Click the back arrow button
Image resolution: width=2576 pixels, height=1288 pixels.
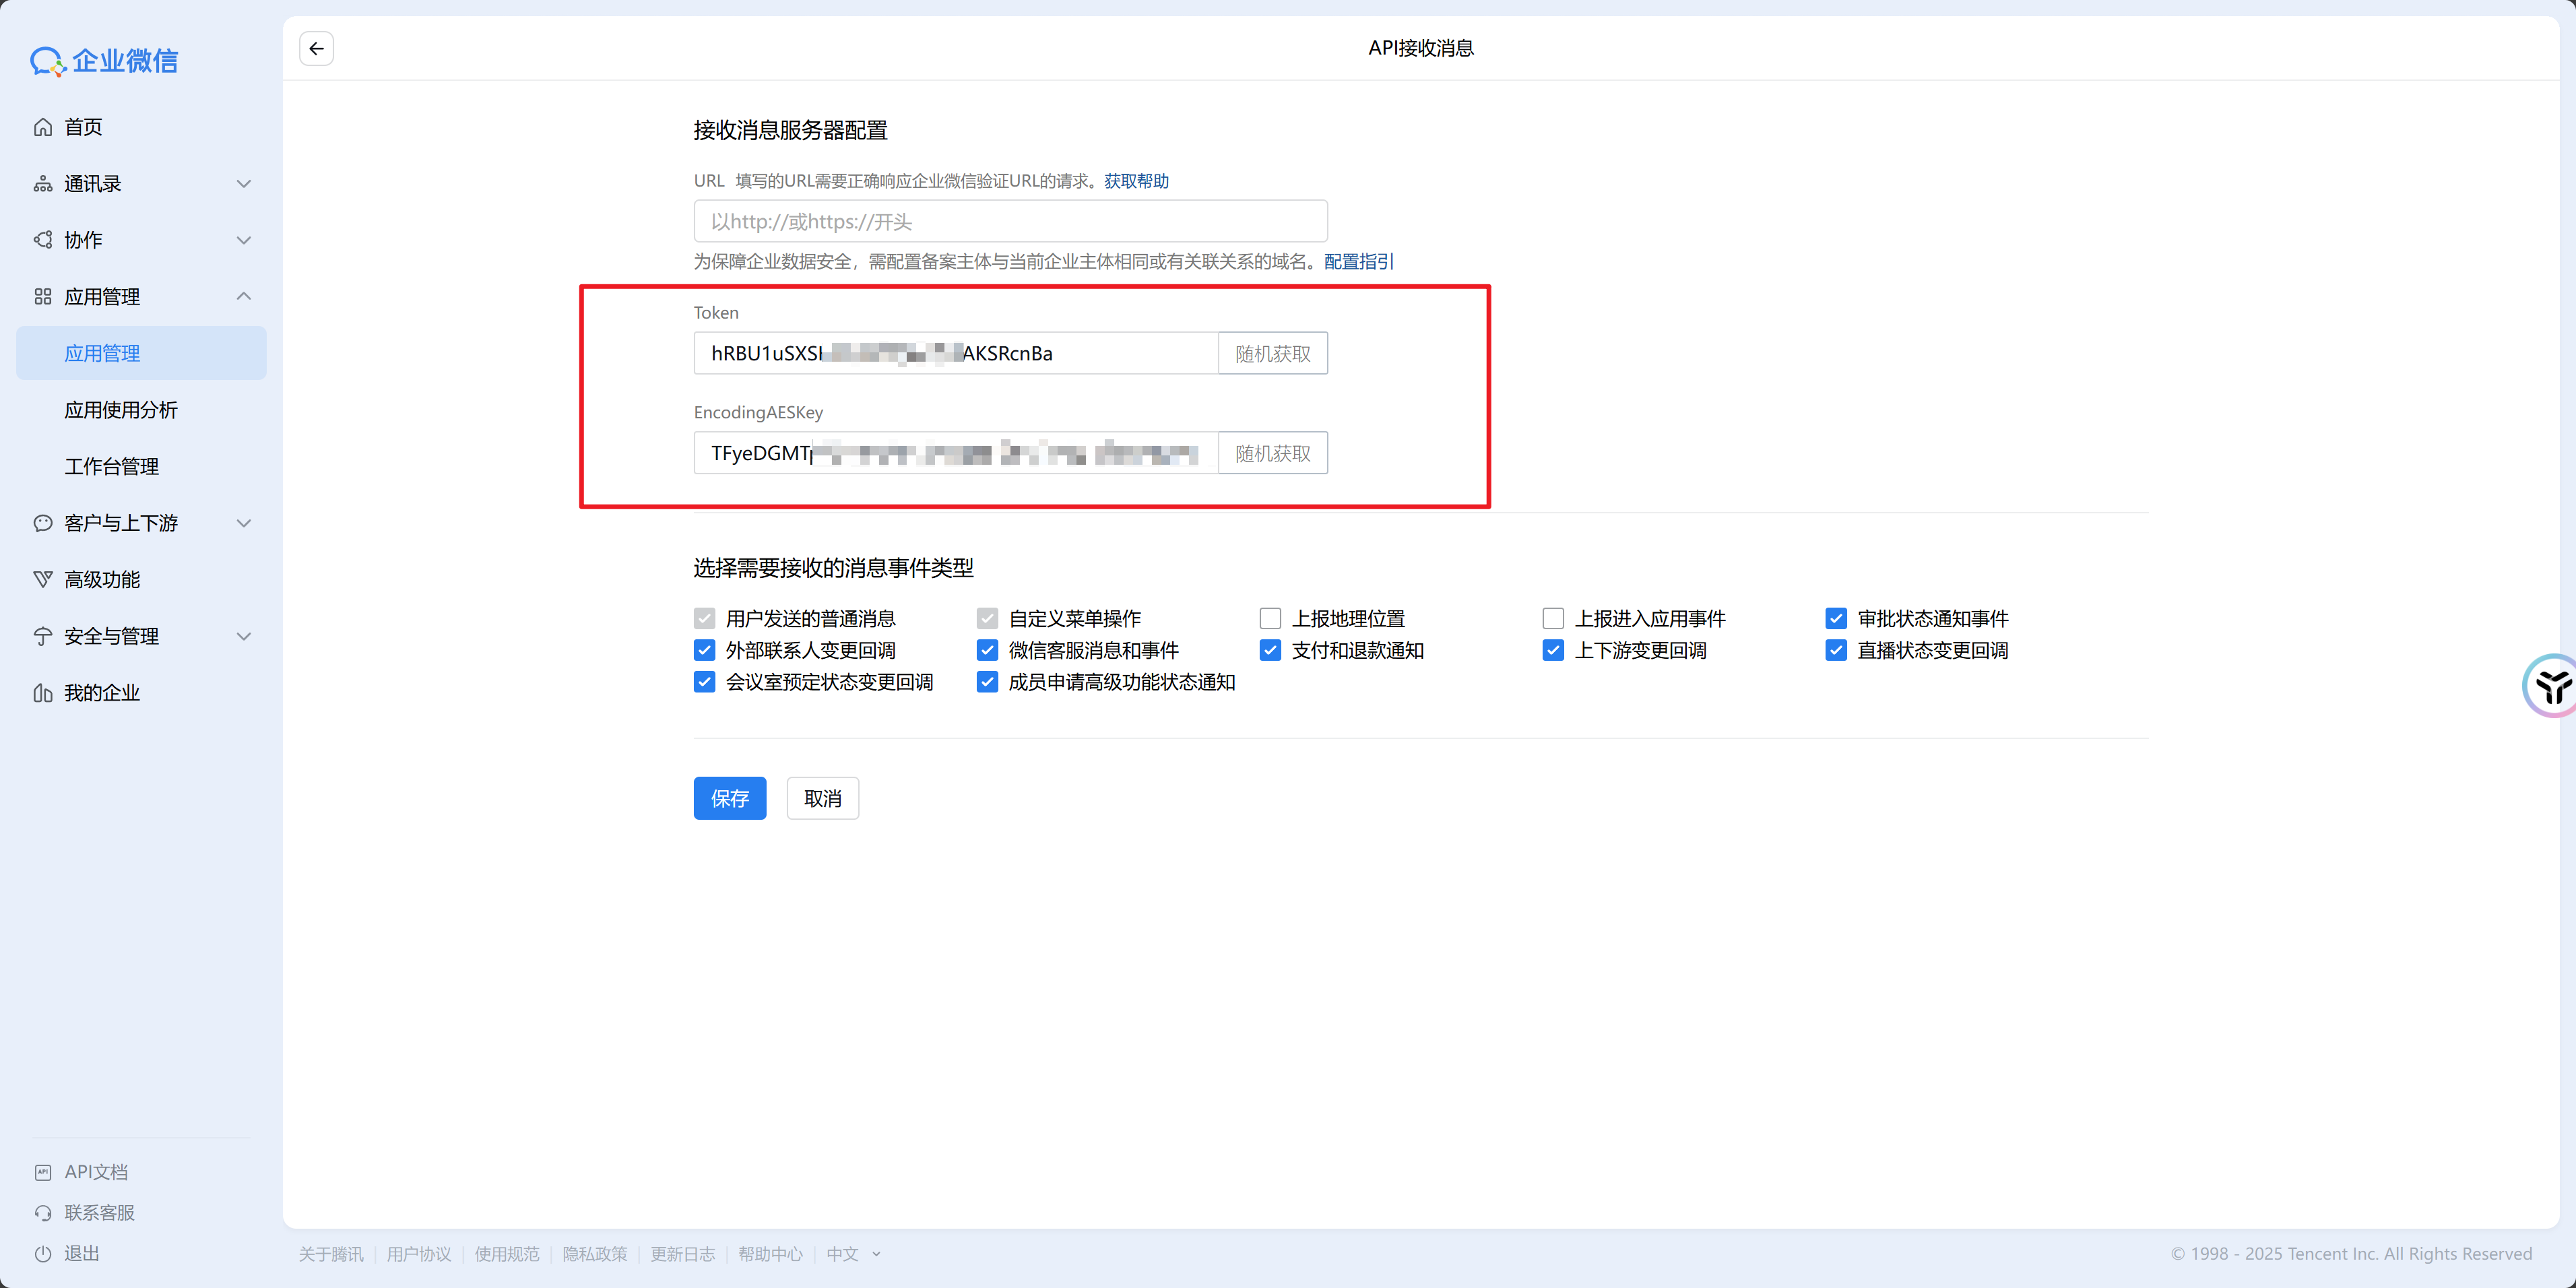(x=316, y=48)
